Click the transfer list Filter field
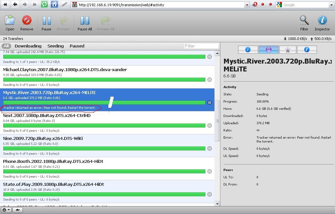 (x=201, y=46)
